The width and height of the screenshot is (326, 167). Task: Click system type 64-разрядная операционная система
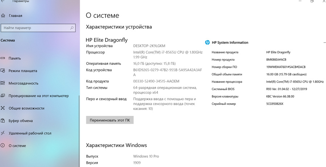coord(165,90)
